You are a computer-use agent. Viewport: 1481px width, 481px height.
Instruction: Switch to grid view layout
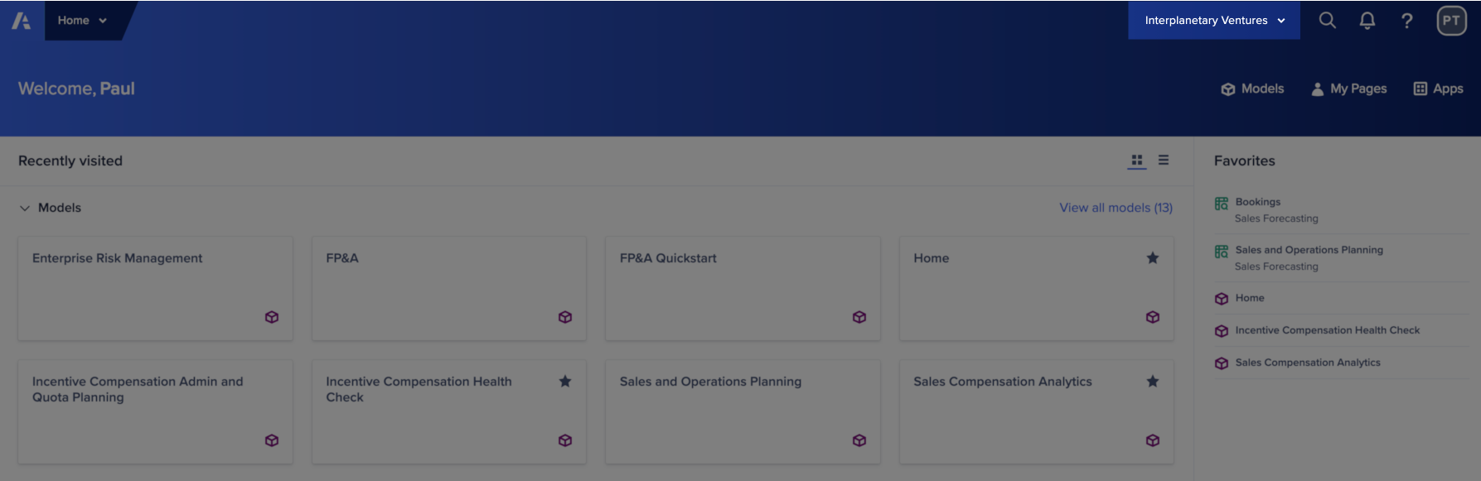pos(1137,161)
